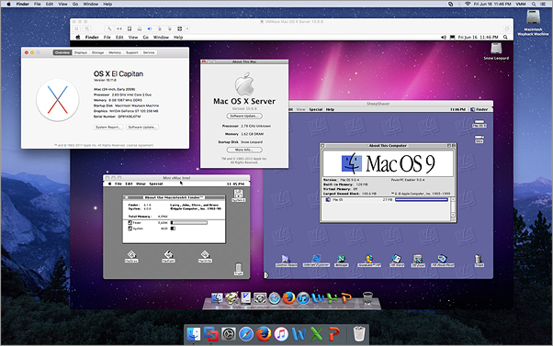553x346 pixels.
Task: Click the VMware toolbar sound icon
Action: coord(149,28)
